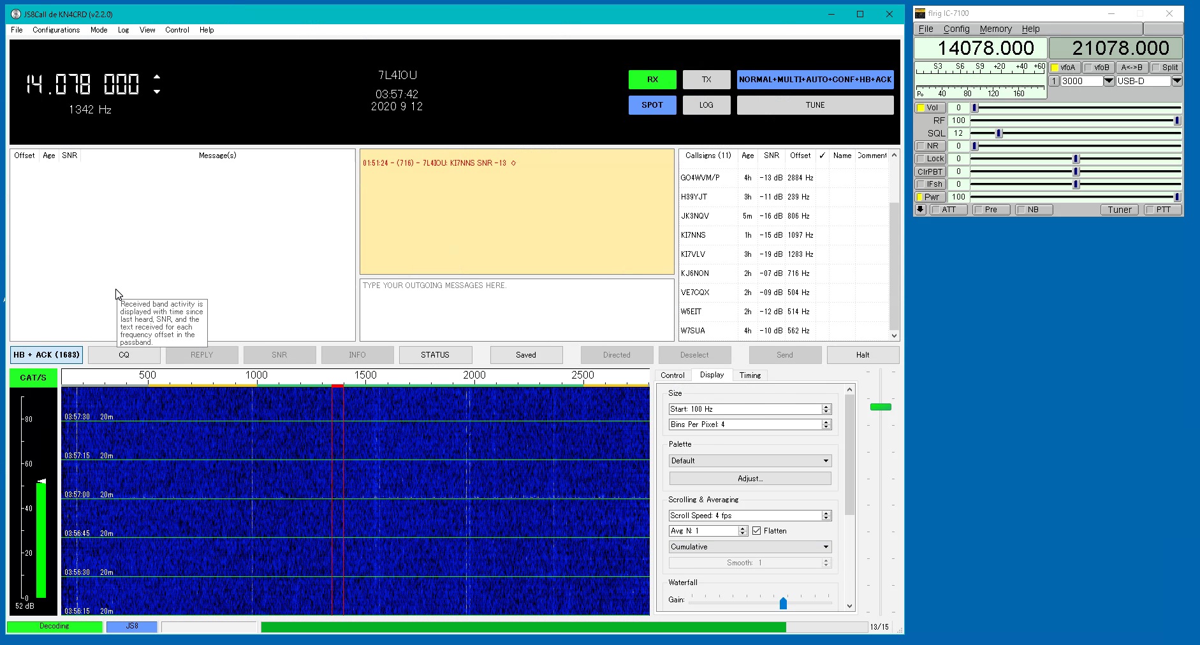Viewport: 1200px width, 645px height.
Task: Open the JS8Call File menu
Action: pos(17,30)
